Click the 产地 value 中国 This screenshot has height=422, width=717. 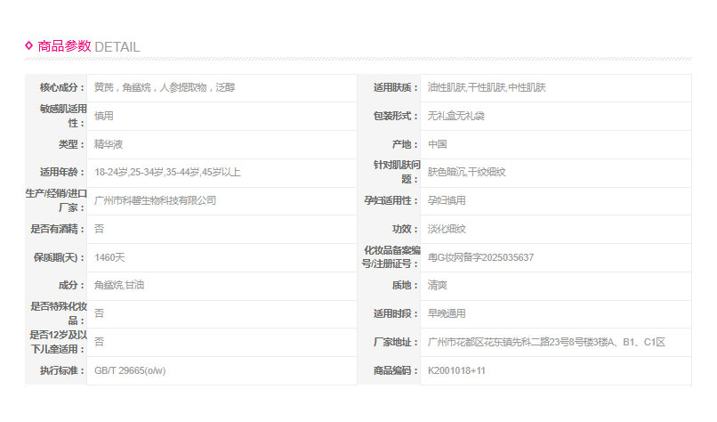point(437,144)
